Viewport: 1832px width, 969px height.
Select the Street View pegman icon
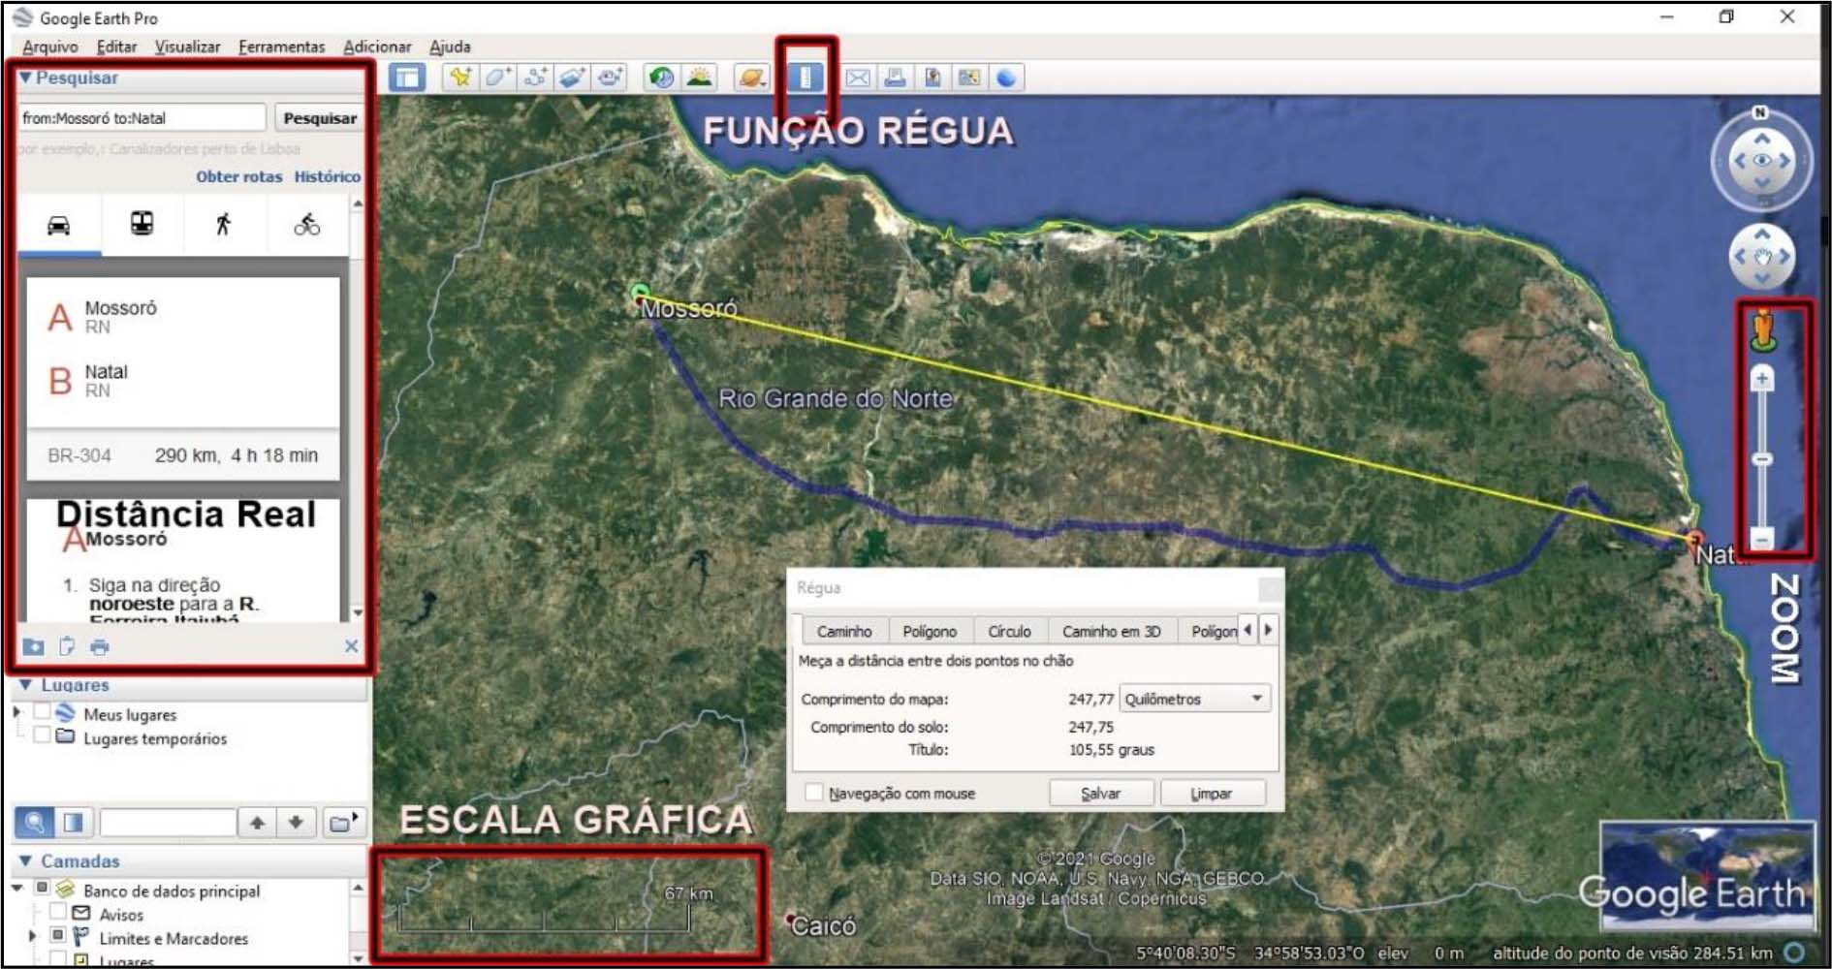point(1763,329)
